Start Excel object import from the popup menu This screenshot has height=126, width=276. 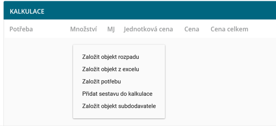tap(110, 69)
